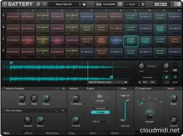Toggle Volume Envelope power button
The image size is (183, 136).
coord(3,88)
